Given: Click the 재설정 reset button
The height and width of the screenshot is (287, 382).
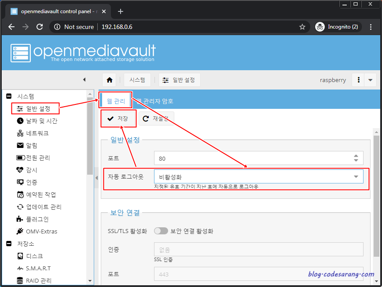Looking at the screenshot, I should [x=156, y=118].
